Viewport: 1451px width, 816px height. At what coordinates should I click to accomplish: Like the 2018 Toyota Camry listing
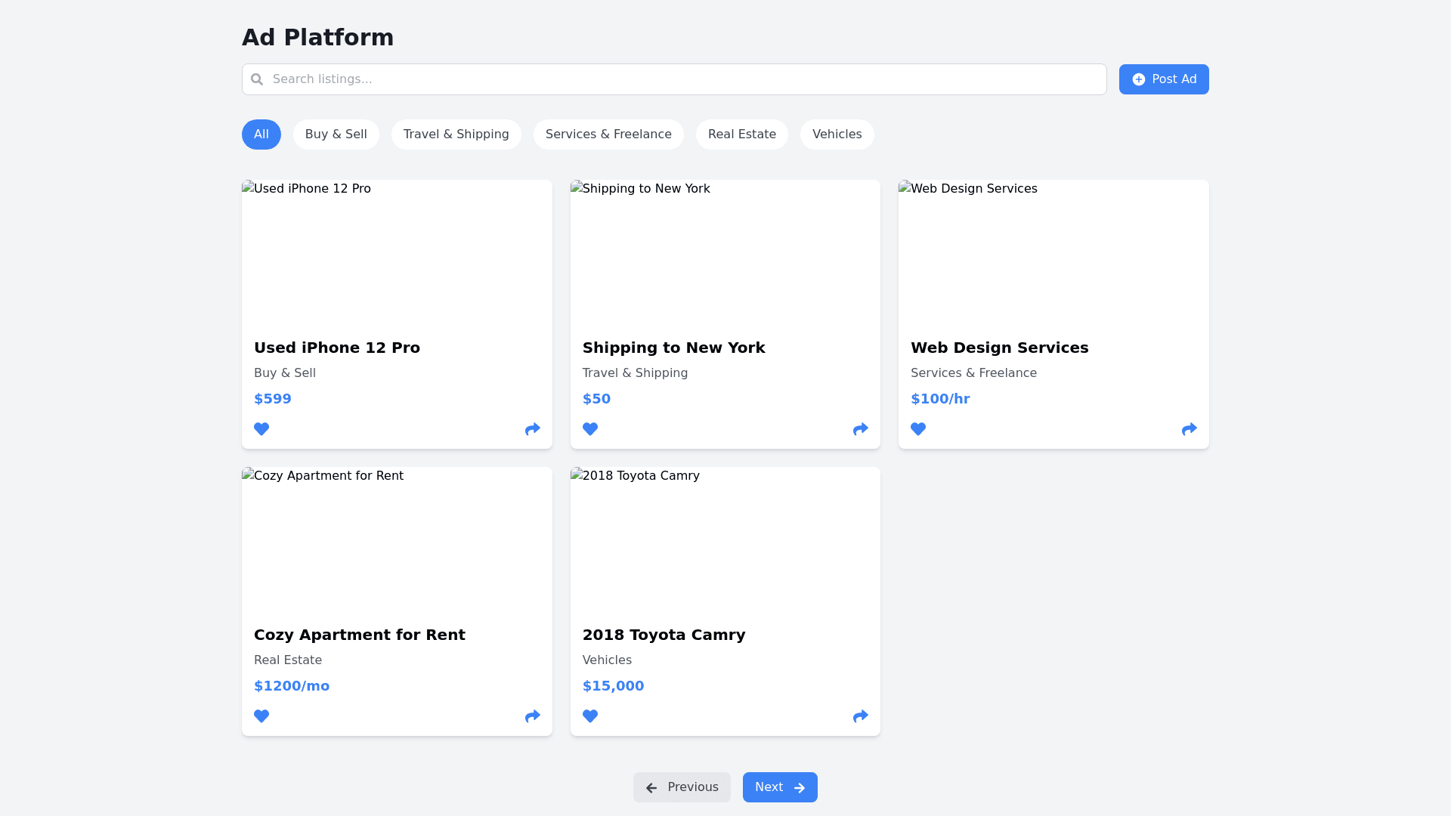click(x=590, y=716)
